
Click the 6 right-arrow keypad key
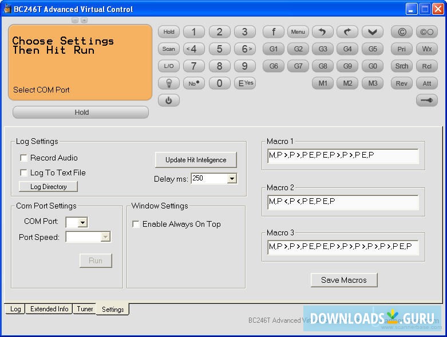point(245,49)
